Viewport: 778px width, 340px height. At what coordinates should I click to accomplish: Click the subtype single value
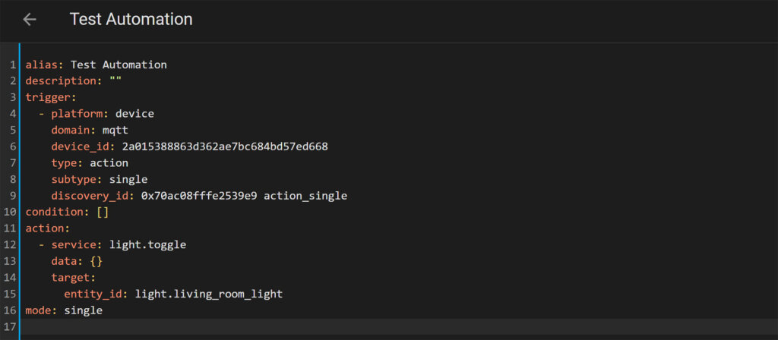(x=128, y=179)
